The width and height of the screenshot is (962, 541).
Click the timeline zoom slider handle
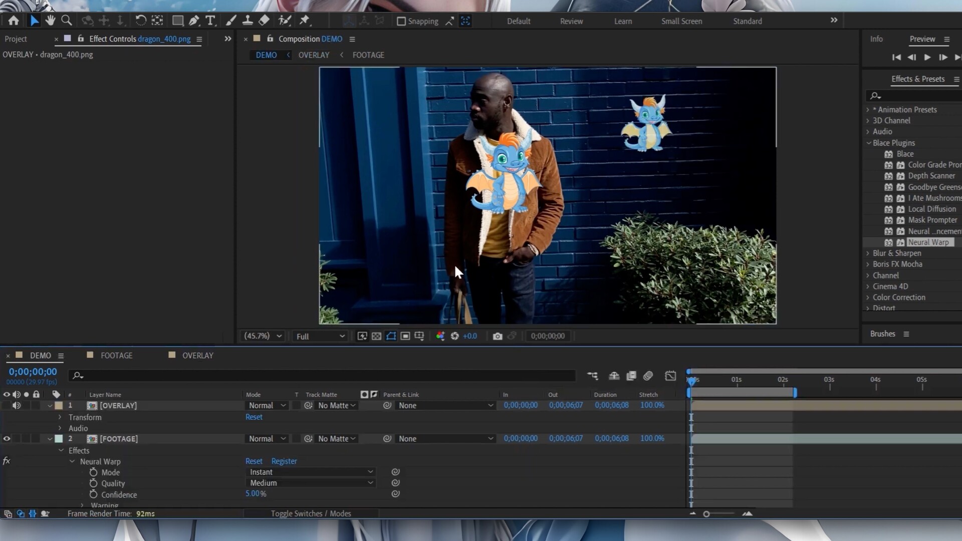(x=706, y=514)
